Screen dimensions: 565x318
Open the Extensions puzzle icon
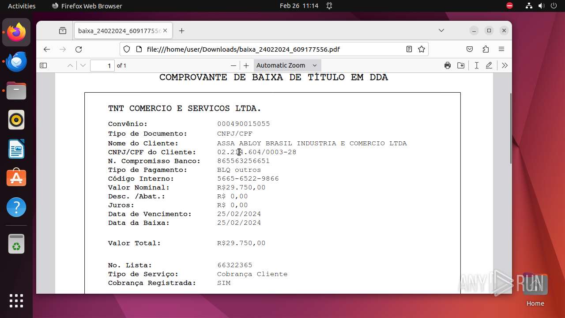[486, 49]
